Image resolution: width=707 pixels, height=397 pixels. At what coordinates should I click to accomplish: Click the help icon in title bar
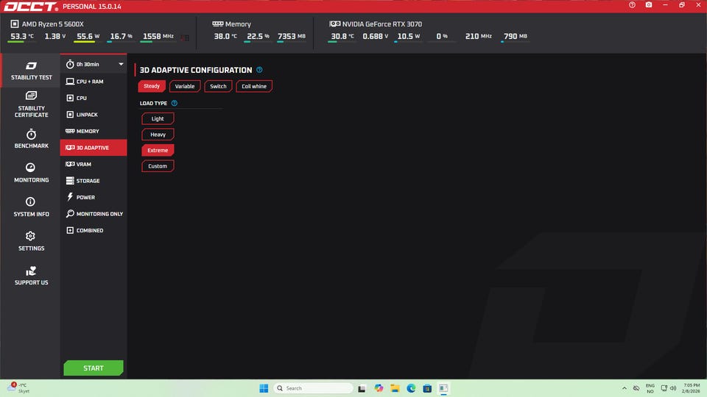tap(632, 5)
